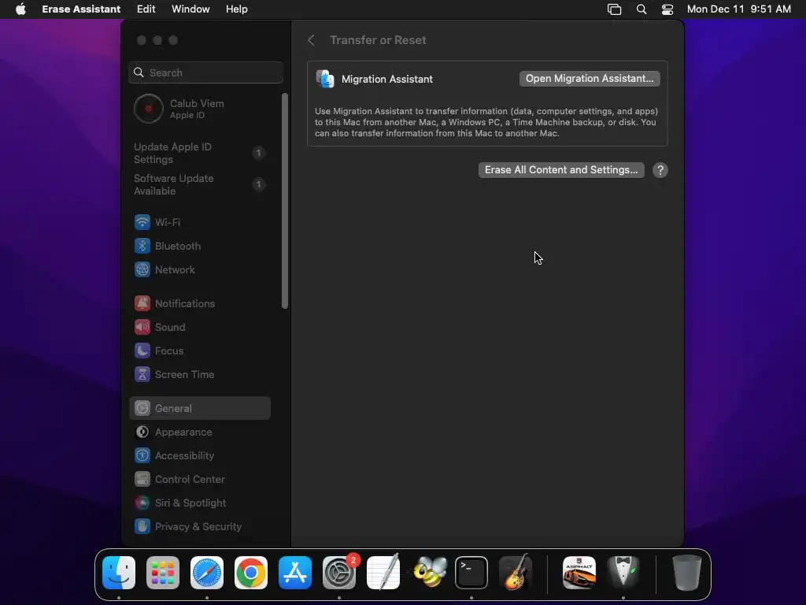This screenshot has height=605, width=806.
Task: Open Privacy & Security hand icon
Action: coord(142,527)
